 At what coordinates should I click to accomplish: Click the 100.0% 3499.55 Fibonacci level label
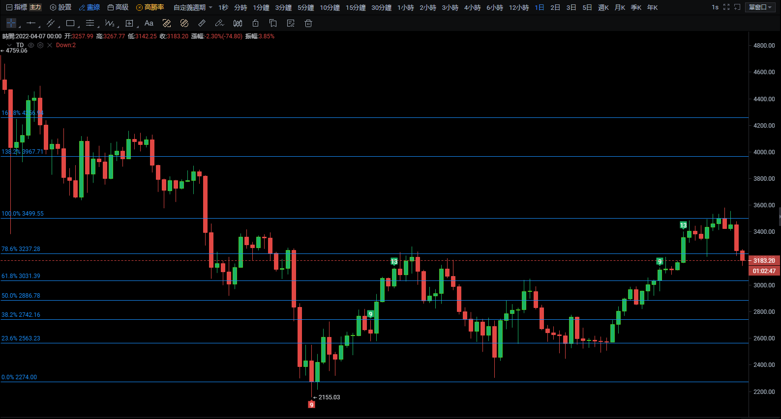[x=23, y=214]
